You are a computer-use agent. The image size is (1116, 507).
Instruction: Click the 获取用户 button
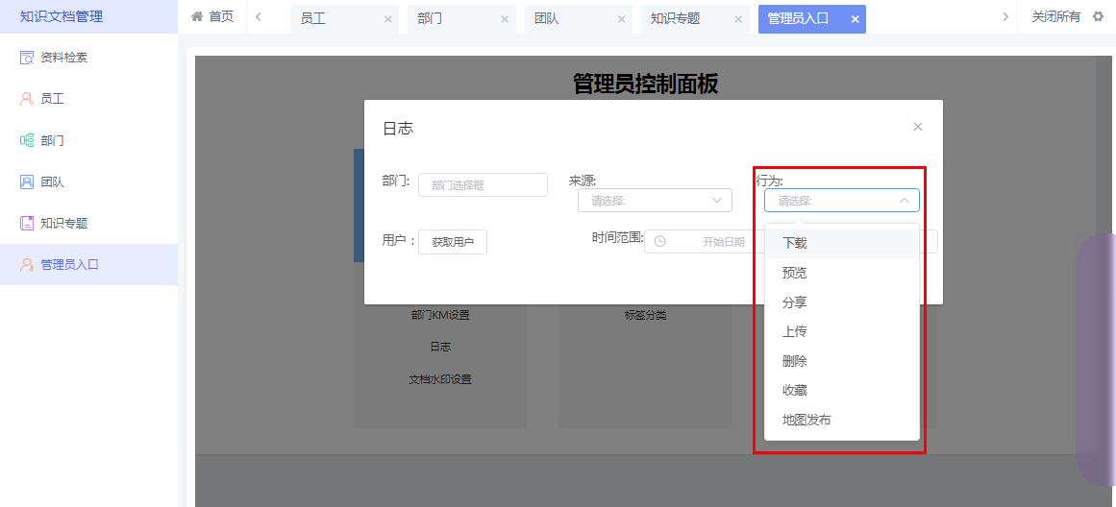(x=453, y=242)
